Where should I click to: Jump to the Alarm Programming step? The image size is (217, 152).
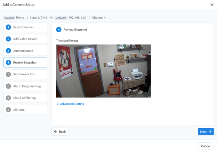(25, 86)
